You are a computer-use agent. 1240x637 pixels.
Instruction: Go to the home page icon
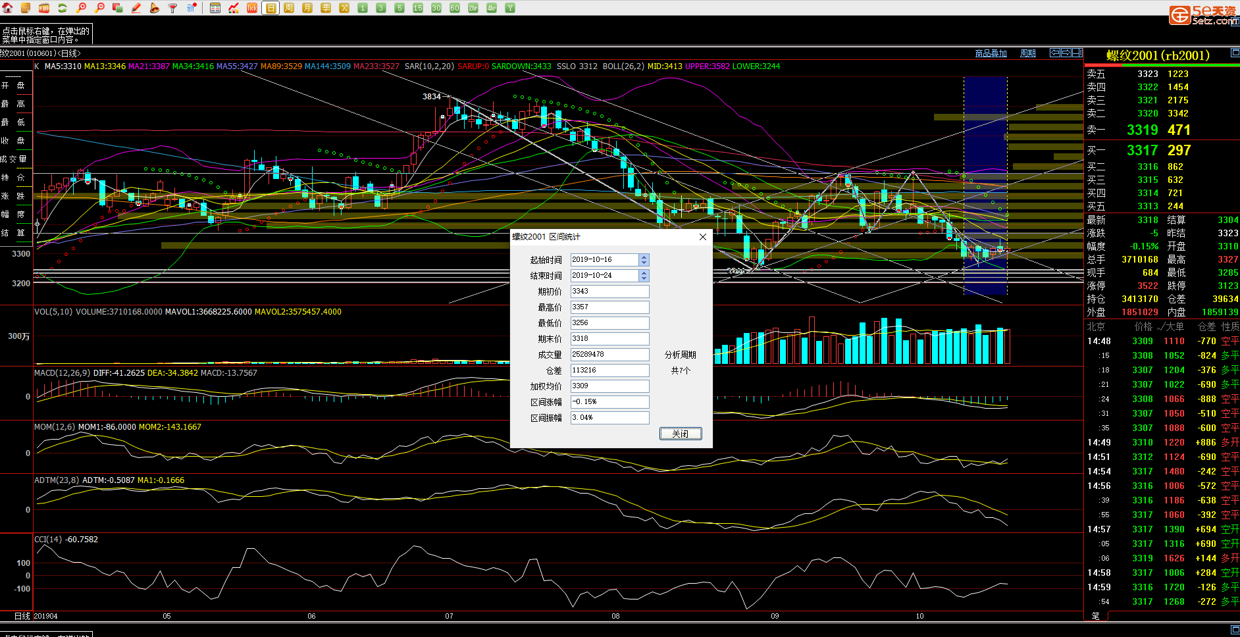pos(8,8)
